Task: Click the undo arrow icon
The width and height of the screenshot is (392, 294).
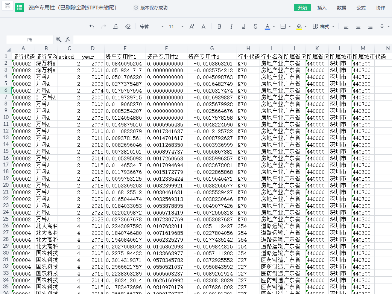Action: pyautogui.click(x=92, y=26)
